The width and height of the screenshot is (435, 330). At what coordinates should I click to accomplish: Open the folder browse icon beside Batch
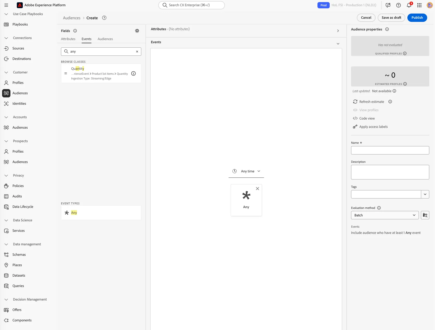(425, 215)
